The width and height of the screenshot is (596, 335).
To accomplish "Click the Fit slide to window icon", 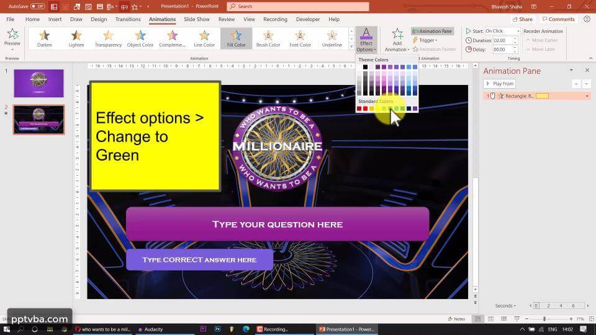I will [x=592, y=319].
